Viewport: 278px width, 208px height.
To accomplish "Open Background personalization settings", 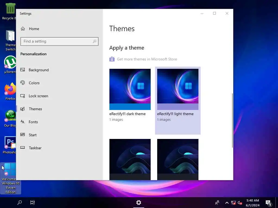I will (59, 70).
